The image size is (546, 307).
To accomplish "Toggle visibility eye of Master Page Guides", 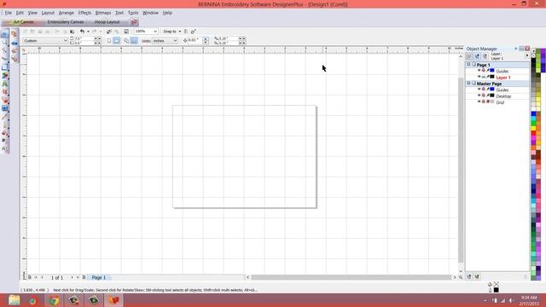I will pos(479,90).
